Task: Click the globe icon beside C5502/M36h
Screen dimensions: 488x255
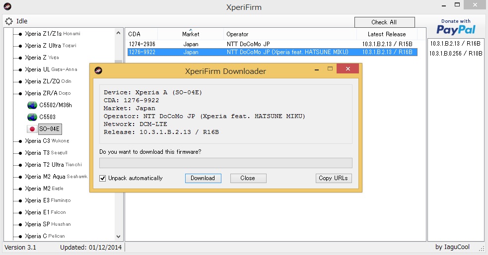Action: (x=32, y=105)
